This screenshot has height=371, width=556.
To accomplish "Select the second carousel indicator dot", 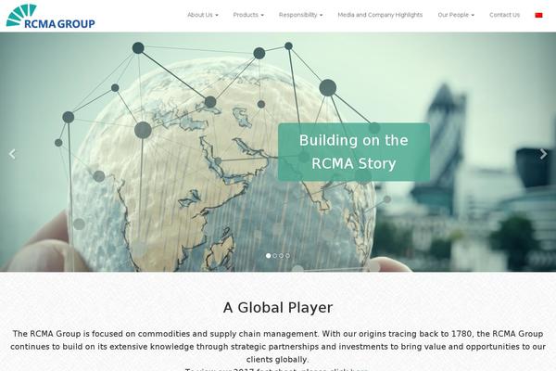I will tap(275, 256).
